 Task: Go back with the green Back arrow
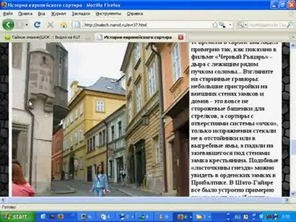(8, 25)
